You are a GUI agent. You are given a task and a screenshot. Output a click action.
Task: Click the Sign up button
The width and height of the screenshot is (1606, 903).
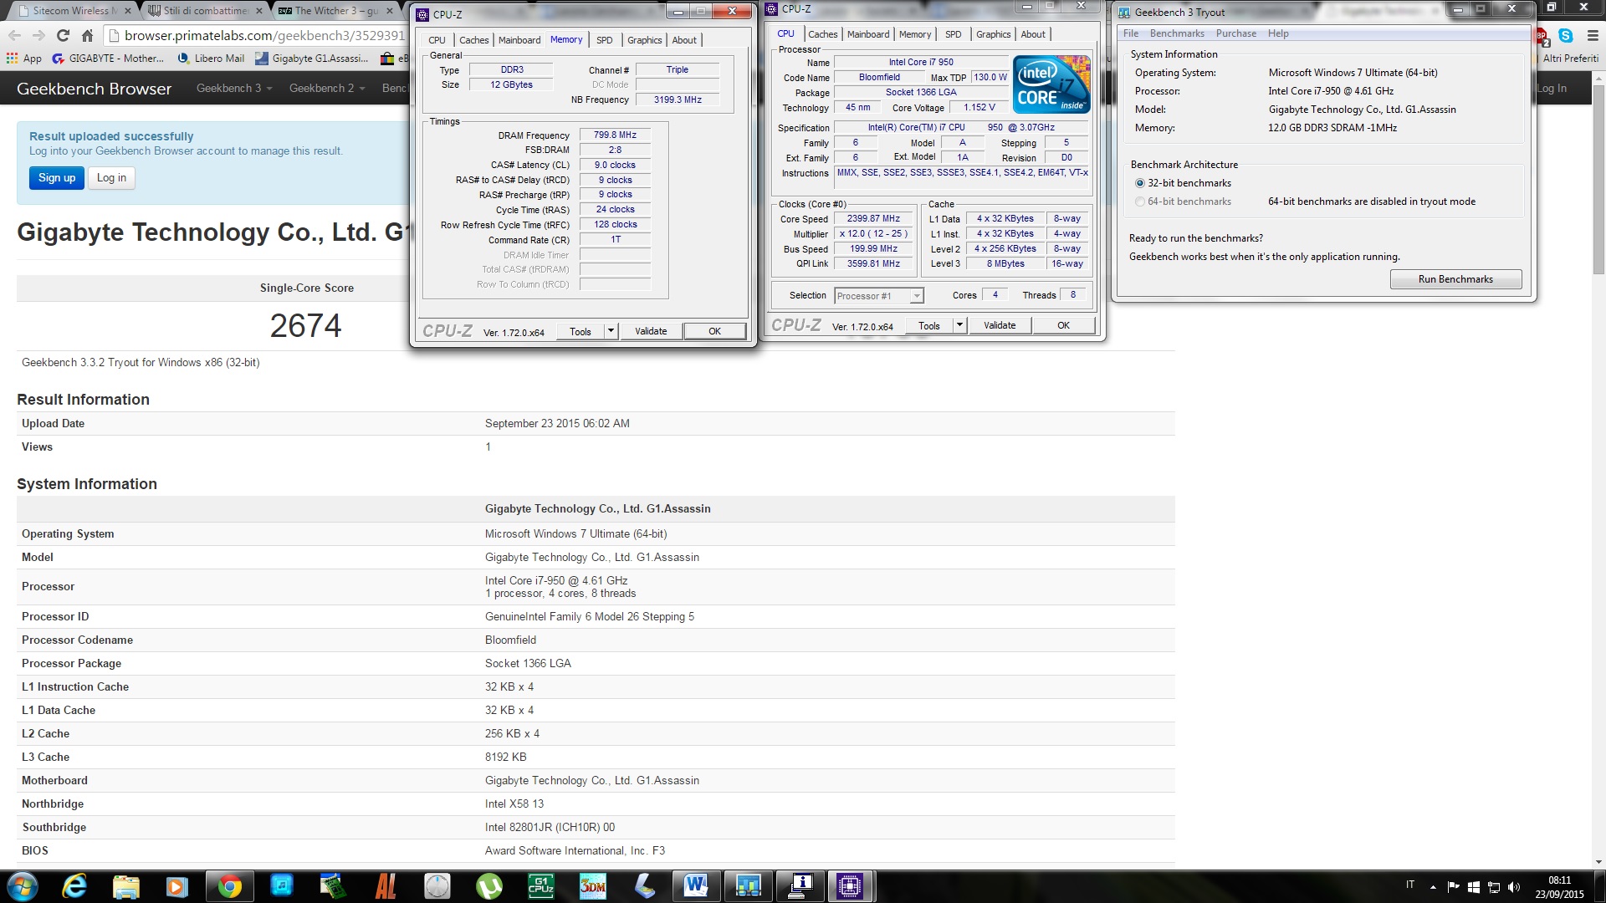pos(57,178)
